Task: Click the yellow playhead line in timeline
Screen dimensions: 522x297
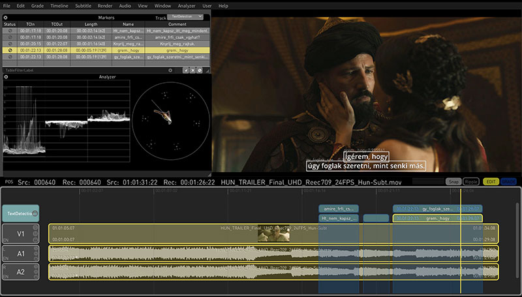Action: (461, 242)
